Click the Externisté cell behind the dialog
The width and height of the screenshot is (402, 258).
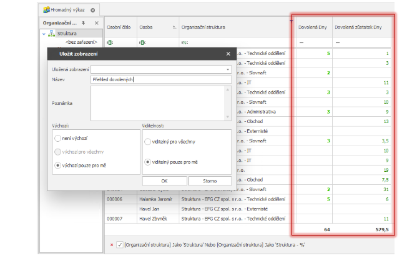[266, 131]
